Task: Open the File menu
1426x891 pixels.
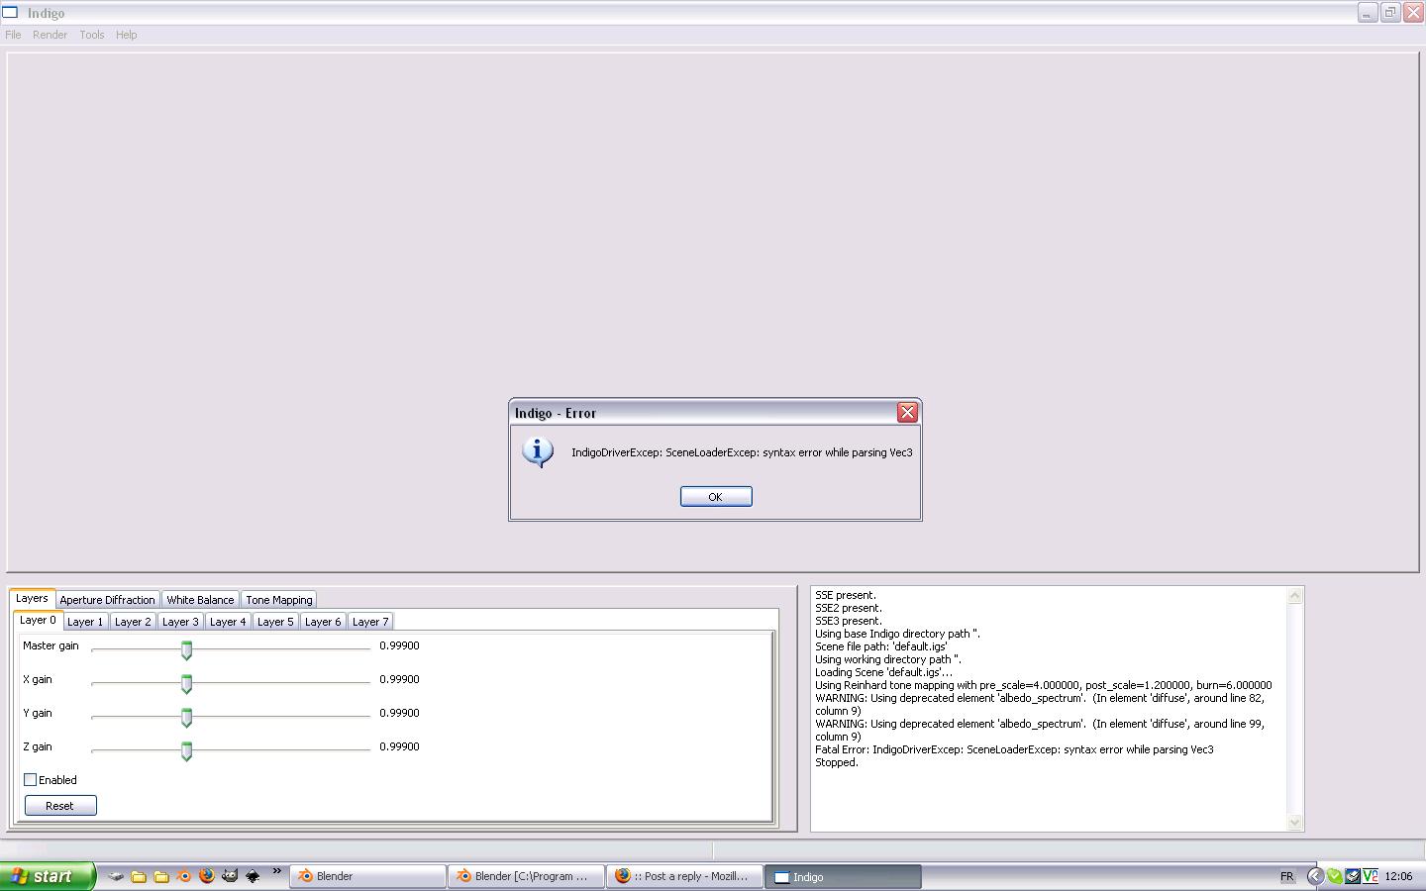Action: (x=13, y=35)
